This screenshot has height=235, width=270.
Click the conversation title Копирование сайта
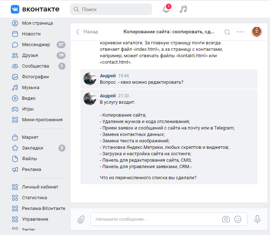click(169, 32)
